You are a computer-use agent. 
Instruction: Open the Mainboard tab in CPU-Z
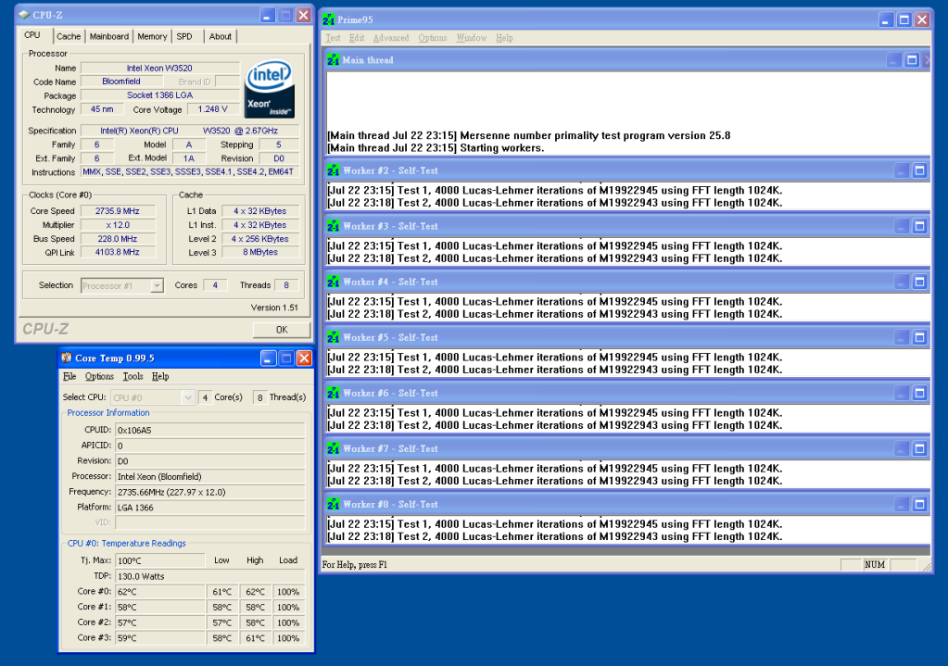tap(108, 36)
